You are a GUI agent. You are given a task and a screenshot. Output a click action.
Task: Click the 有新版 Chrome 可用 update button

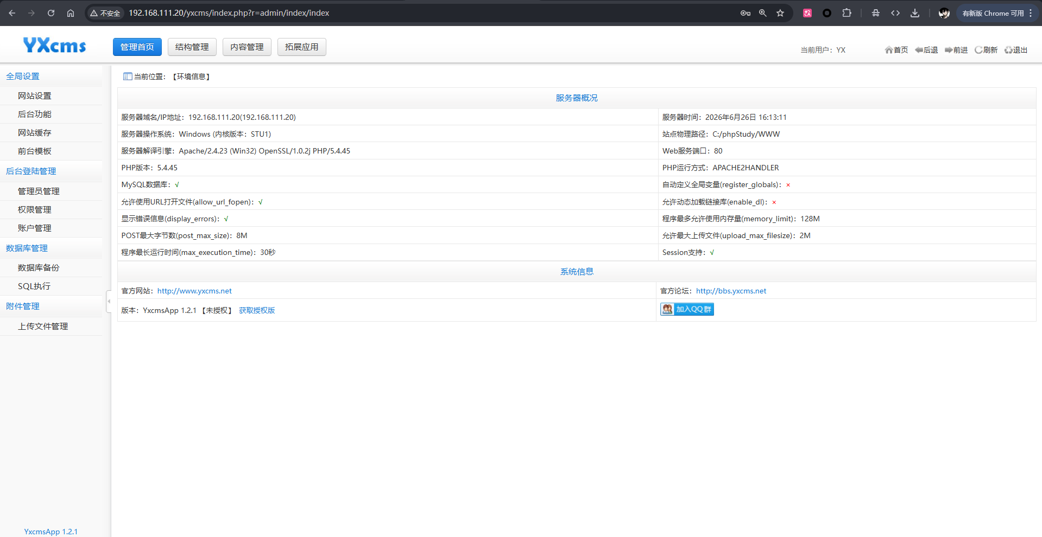point(993,13)
